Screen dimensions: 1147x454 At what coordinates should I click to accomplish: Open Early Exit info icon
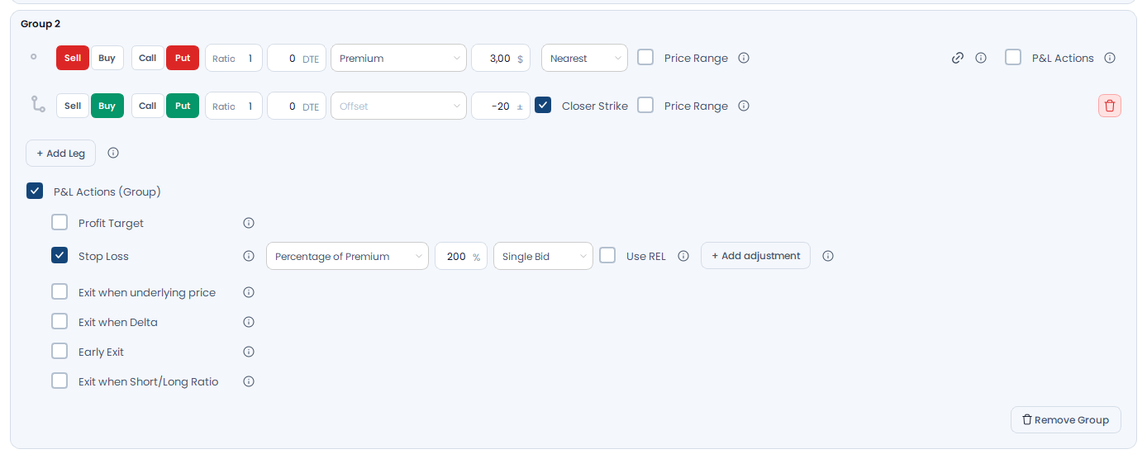tap(249, 352)
